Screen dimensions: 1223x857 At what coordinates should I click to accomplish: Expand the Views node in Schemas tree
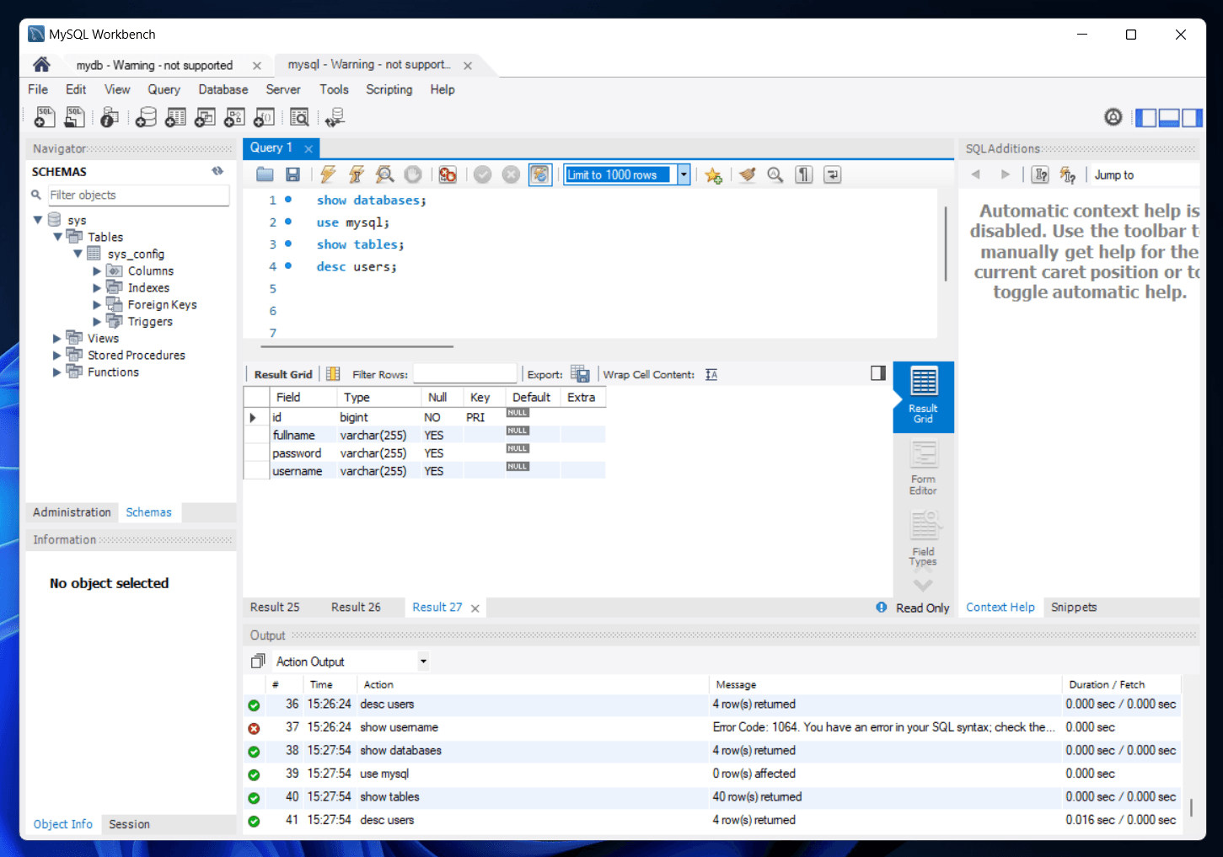pyautogui.click(x=56, y=338)
